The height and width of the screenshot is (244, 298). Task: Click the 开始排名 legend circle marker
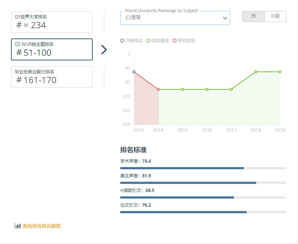point(122,41)
